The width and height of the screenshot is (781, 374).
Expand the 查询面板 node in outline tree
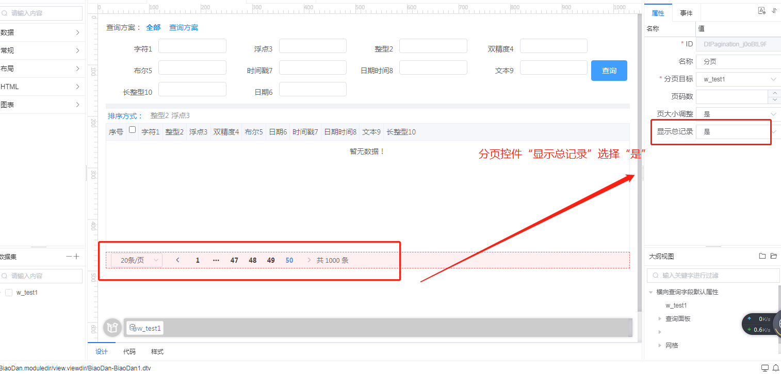click(x=660, y=319)
